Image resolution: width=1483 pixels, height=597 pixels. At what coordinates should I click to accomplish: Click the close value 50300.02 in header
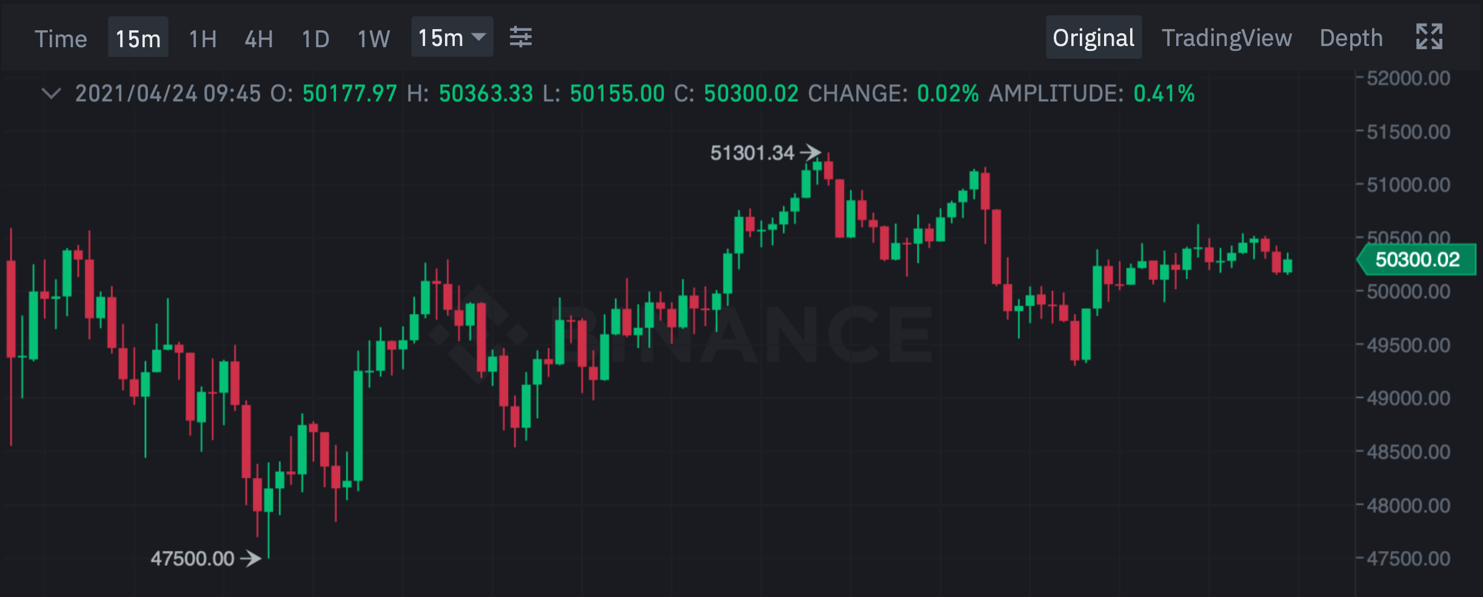point(751,94)
